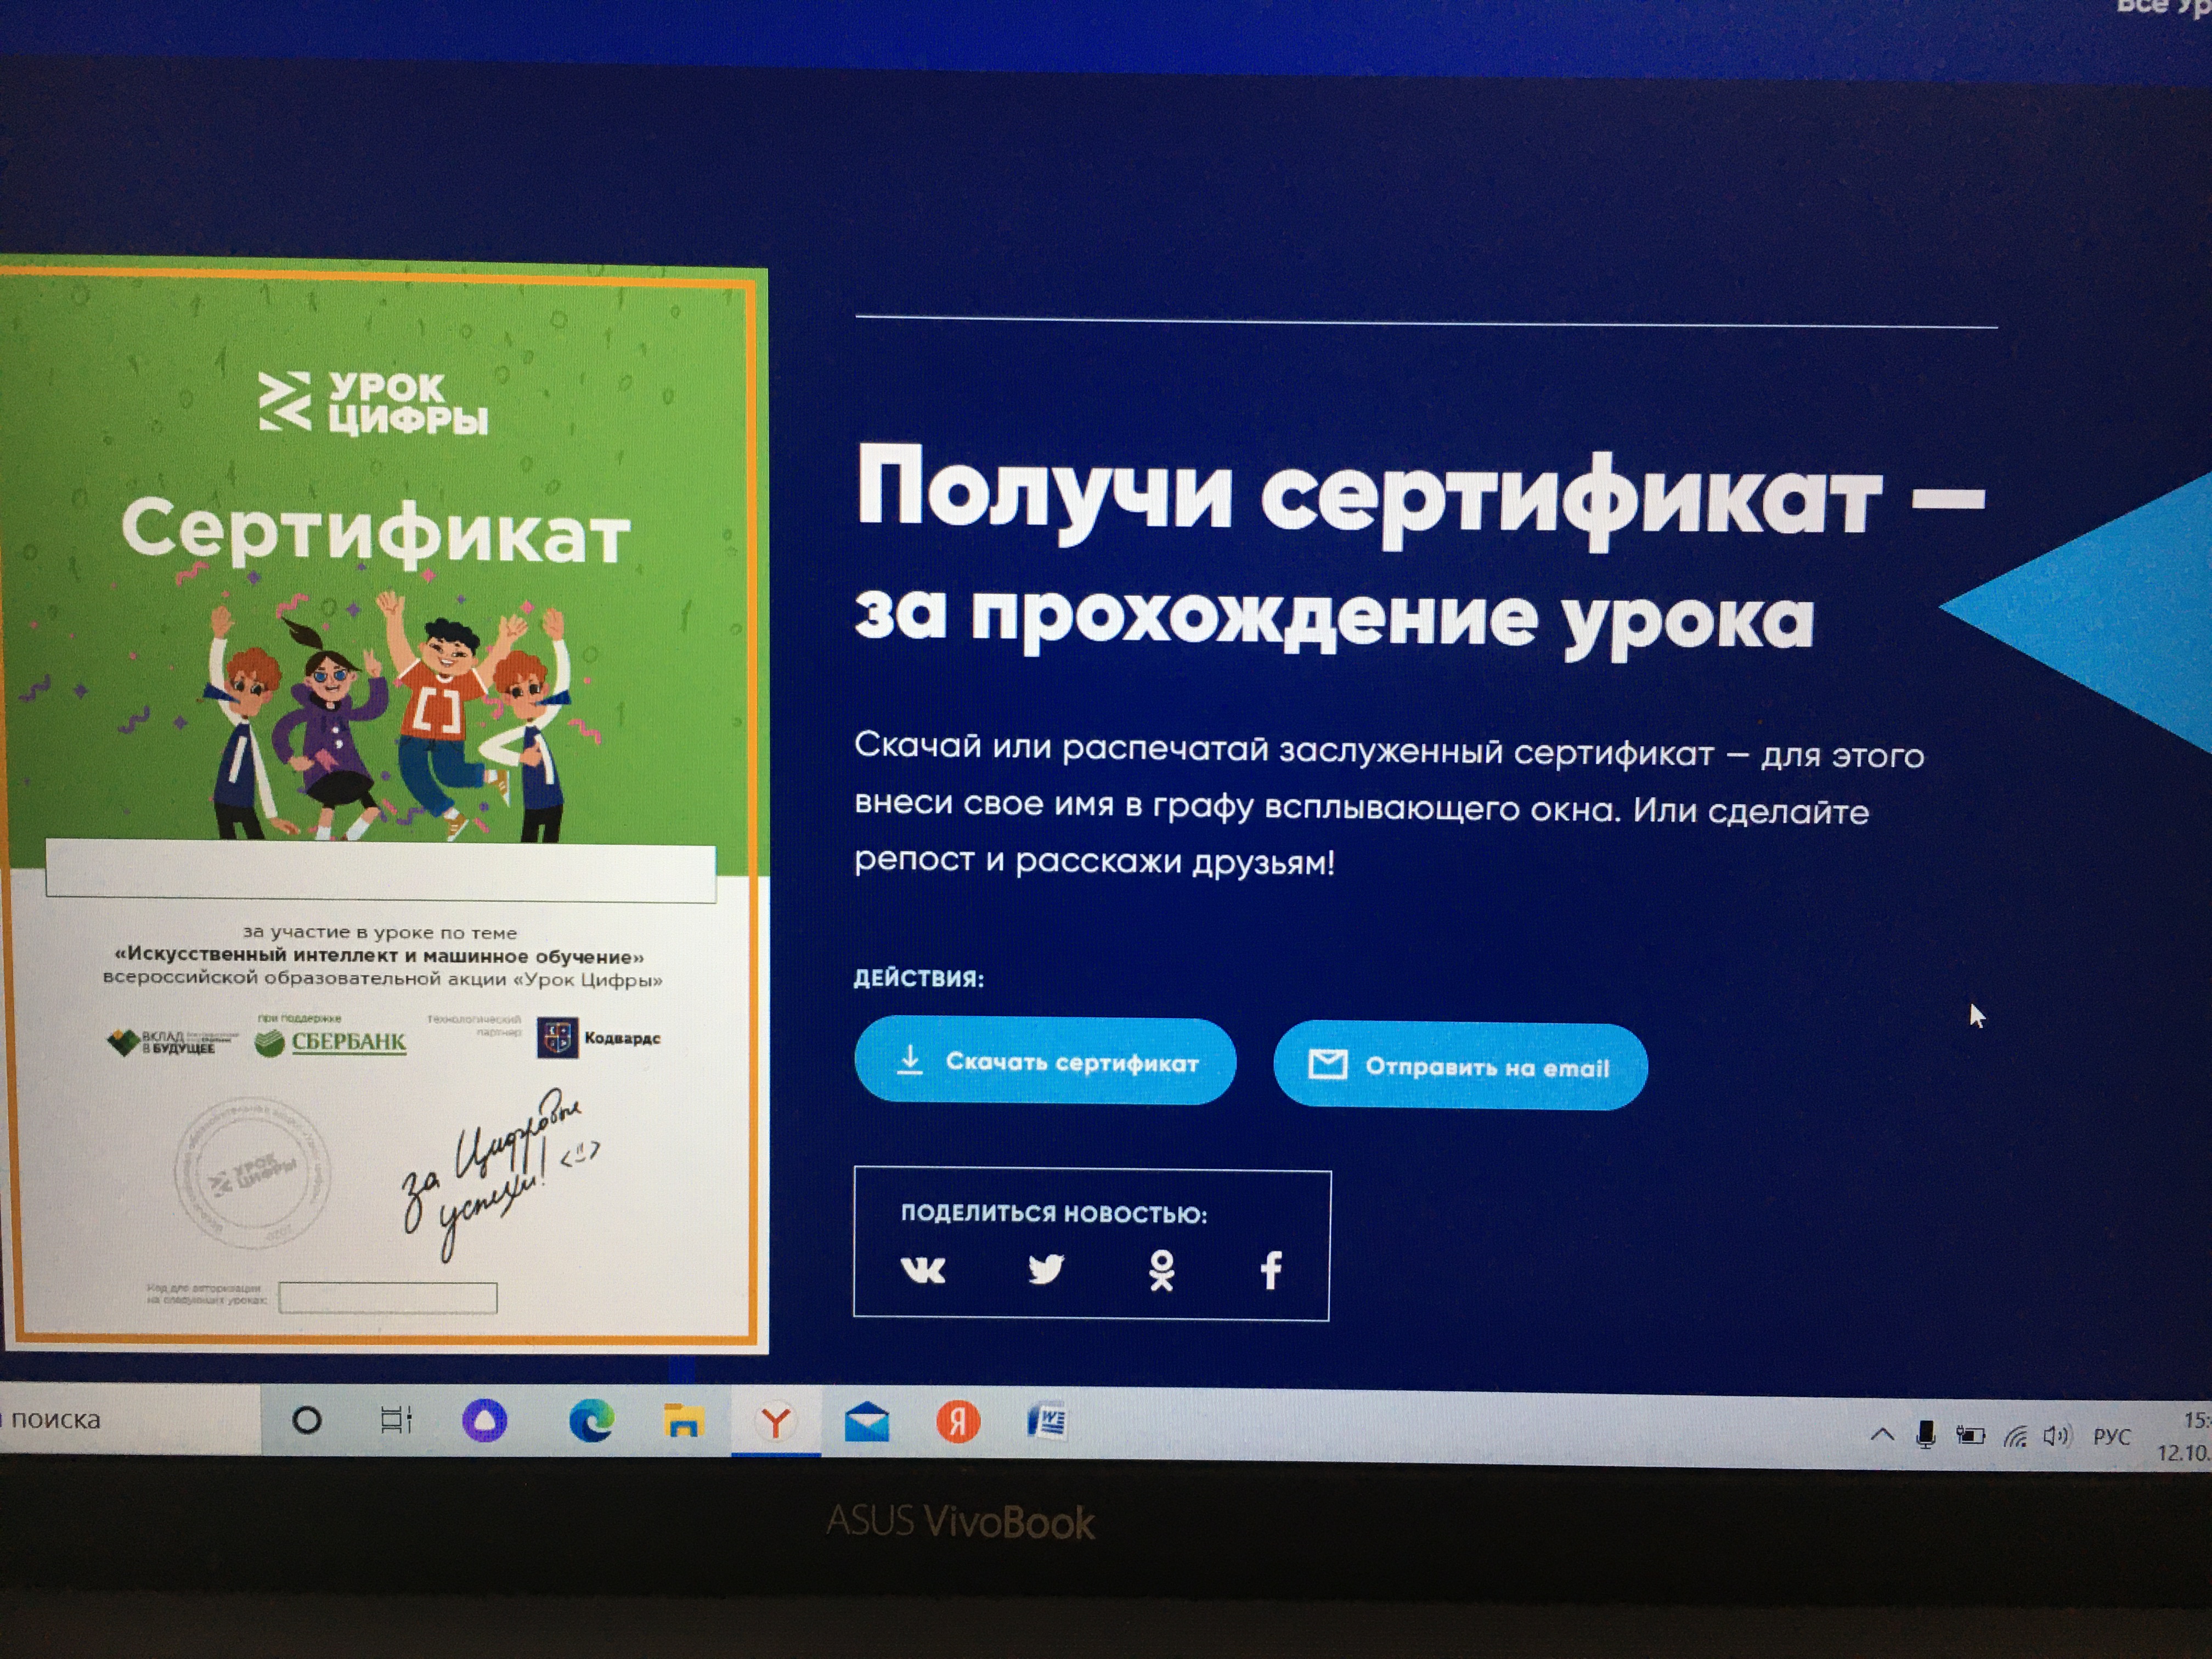Click the ПОДЕЛИТЬСЯ НОВОСТЬЮ: label
The width and height of the screenshot is (2212, 1659).
click(1054, 1214)
